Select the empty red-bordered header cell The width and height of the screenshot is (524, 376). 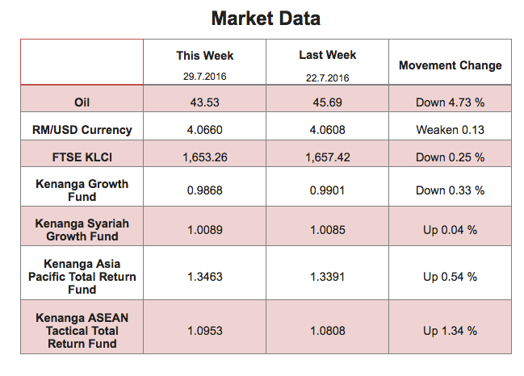[82, 62]
